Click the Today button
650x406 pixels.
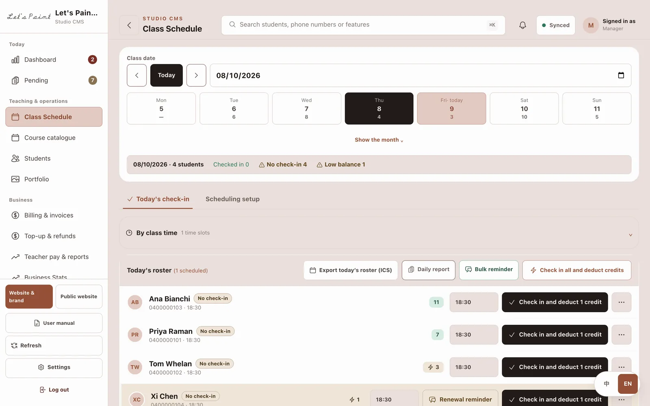point(167,75)
